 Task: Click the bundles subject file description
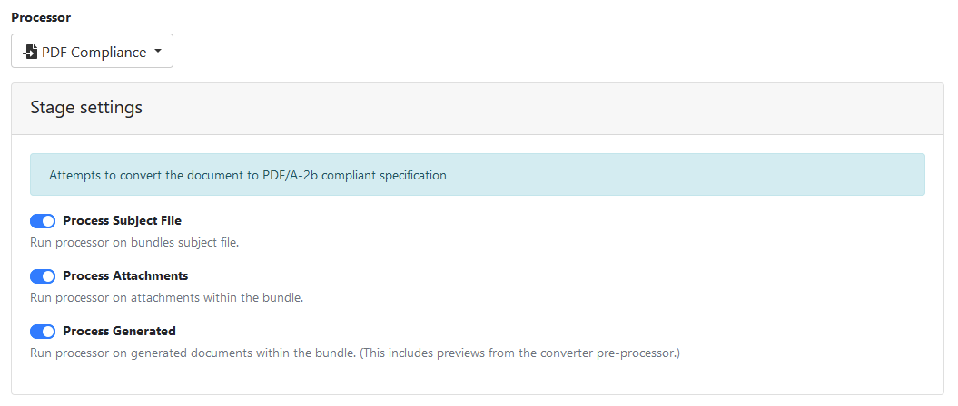[134, 243]
